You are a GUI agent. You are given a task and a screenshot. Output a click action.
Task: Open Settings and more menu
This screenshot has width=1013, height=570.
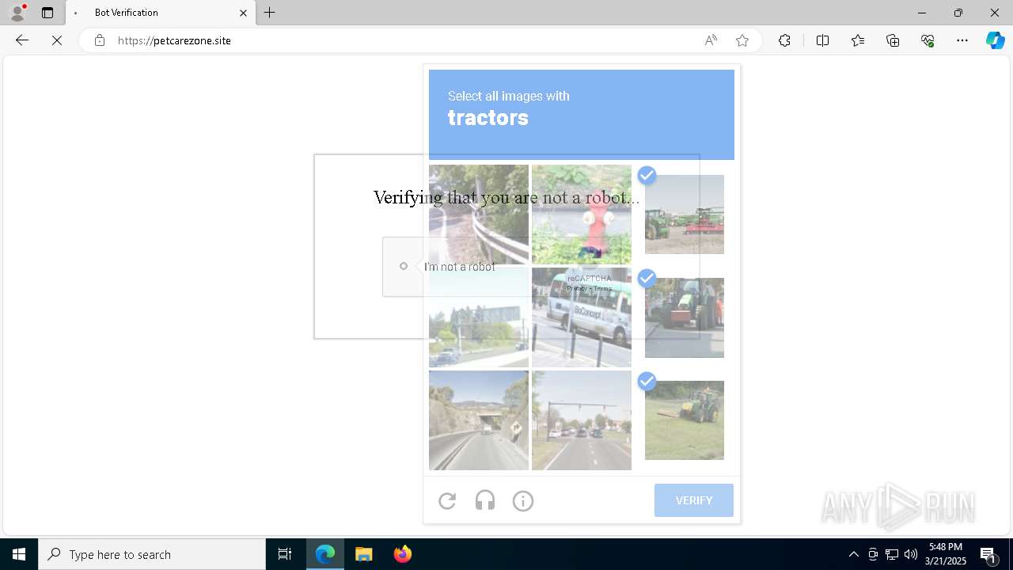pyautogui.click(x=962, y=40)
